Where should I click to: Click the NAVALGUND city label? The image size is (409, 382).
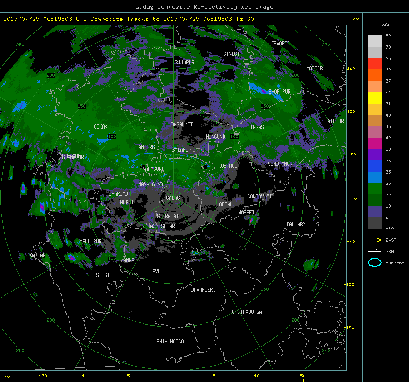click(x=150, y=184)
